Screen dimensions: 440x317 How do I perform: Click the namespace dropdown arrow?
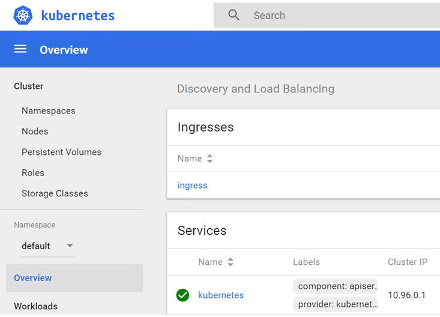click(x=70, y=246)
